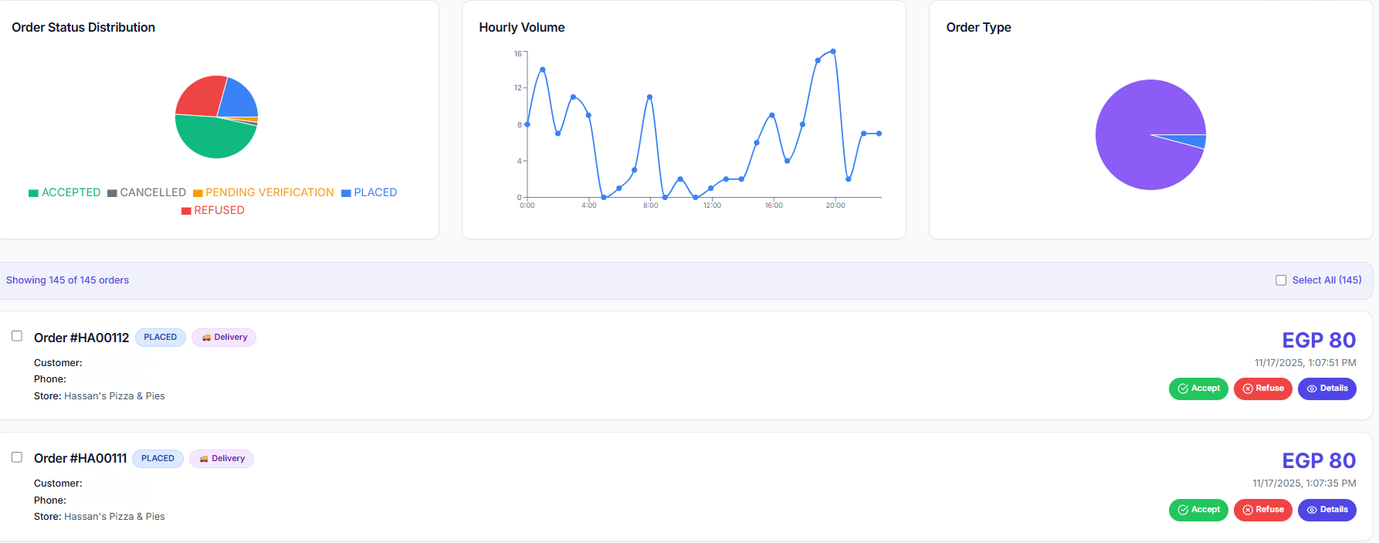Toggle the CANCELLED legend label
The image size is (1379, 543).
pos(153,192)
